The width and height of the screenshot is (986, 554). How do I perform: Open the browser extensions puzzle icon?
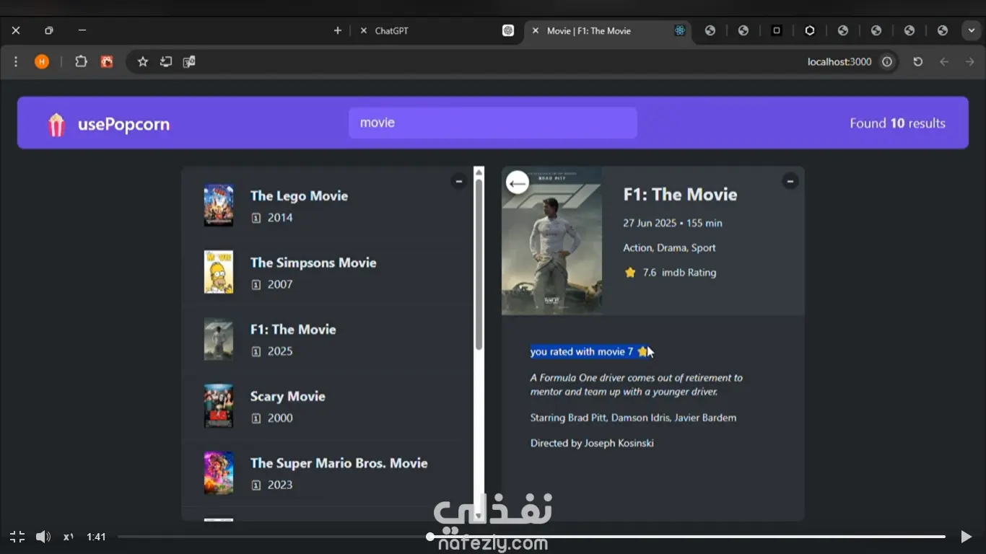pyautogui.click(x=81, y=62)
